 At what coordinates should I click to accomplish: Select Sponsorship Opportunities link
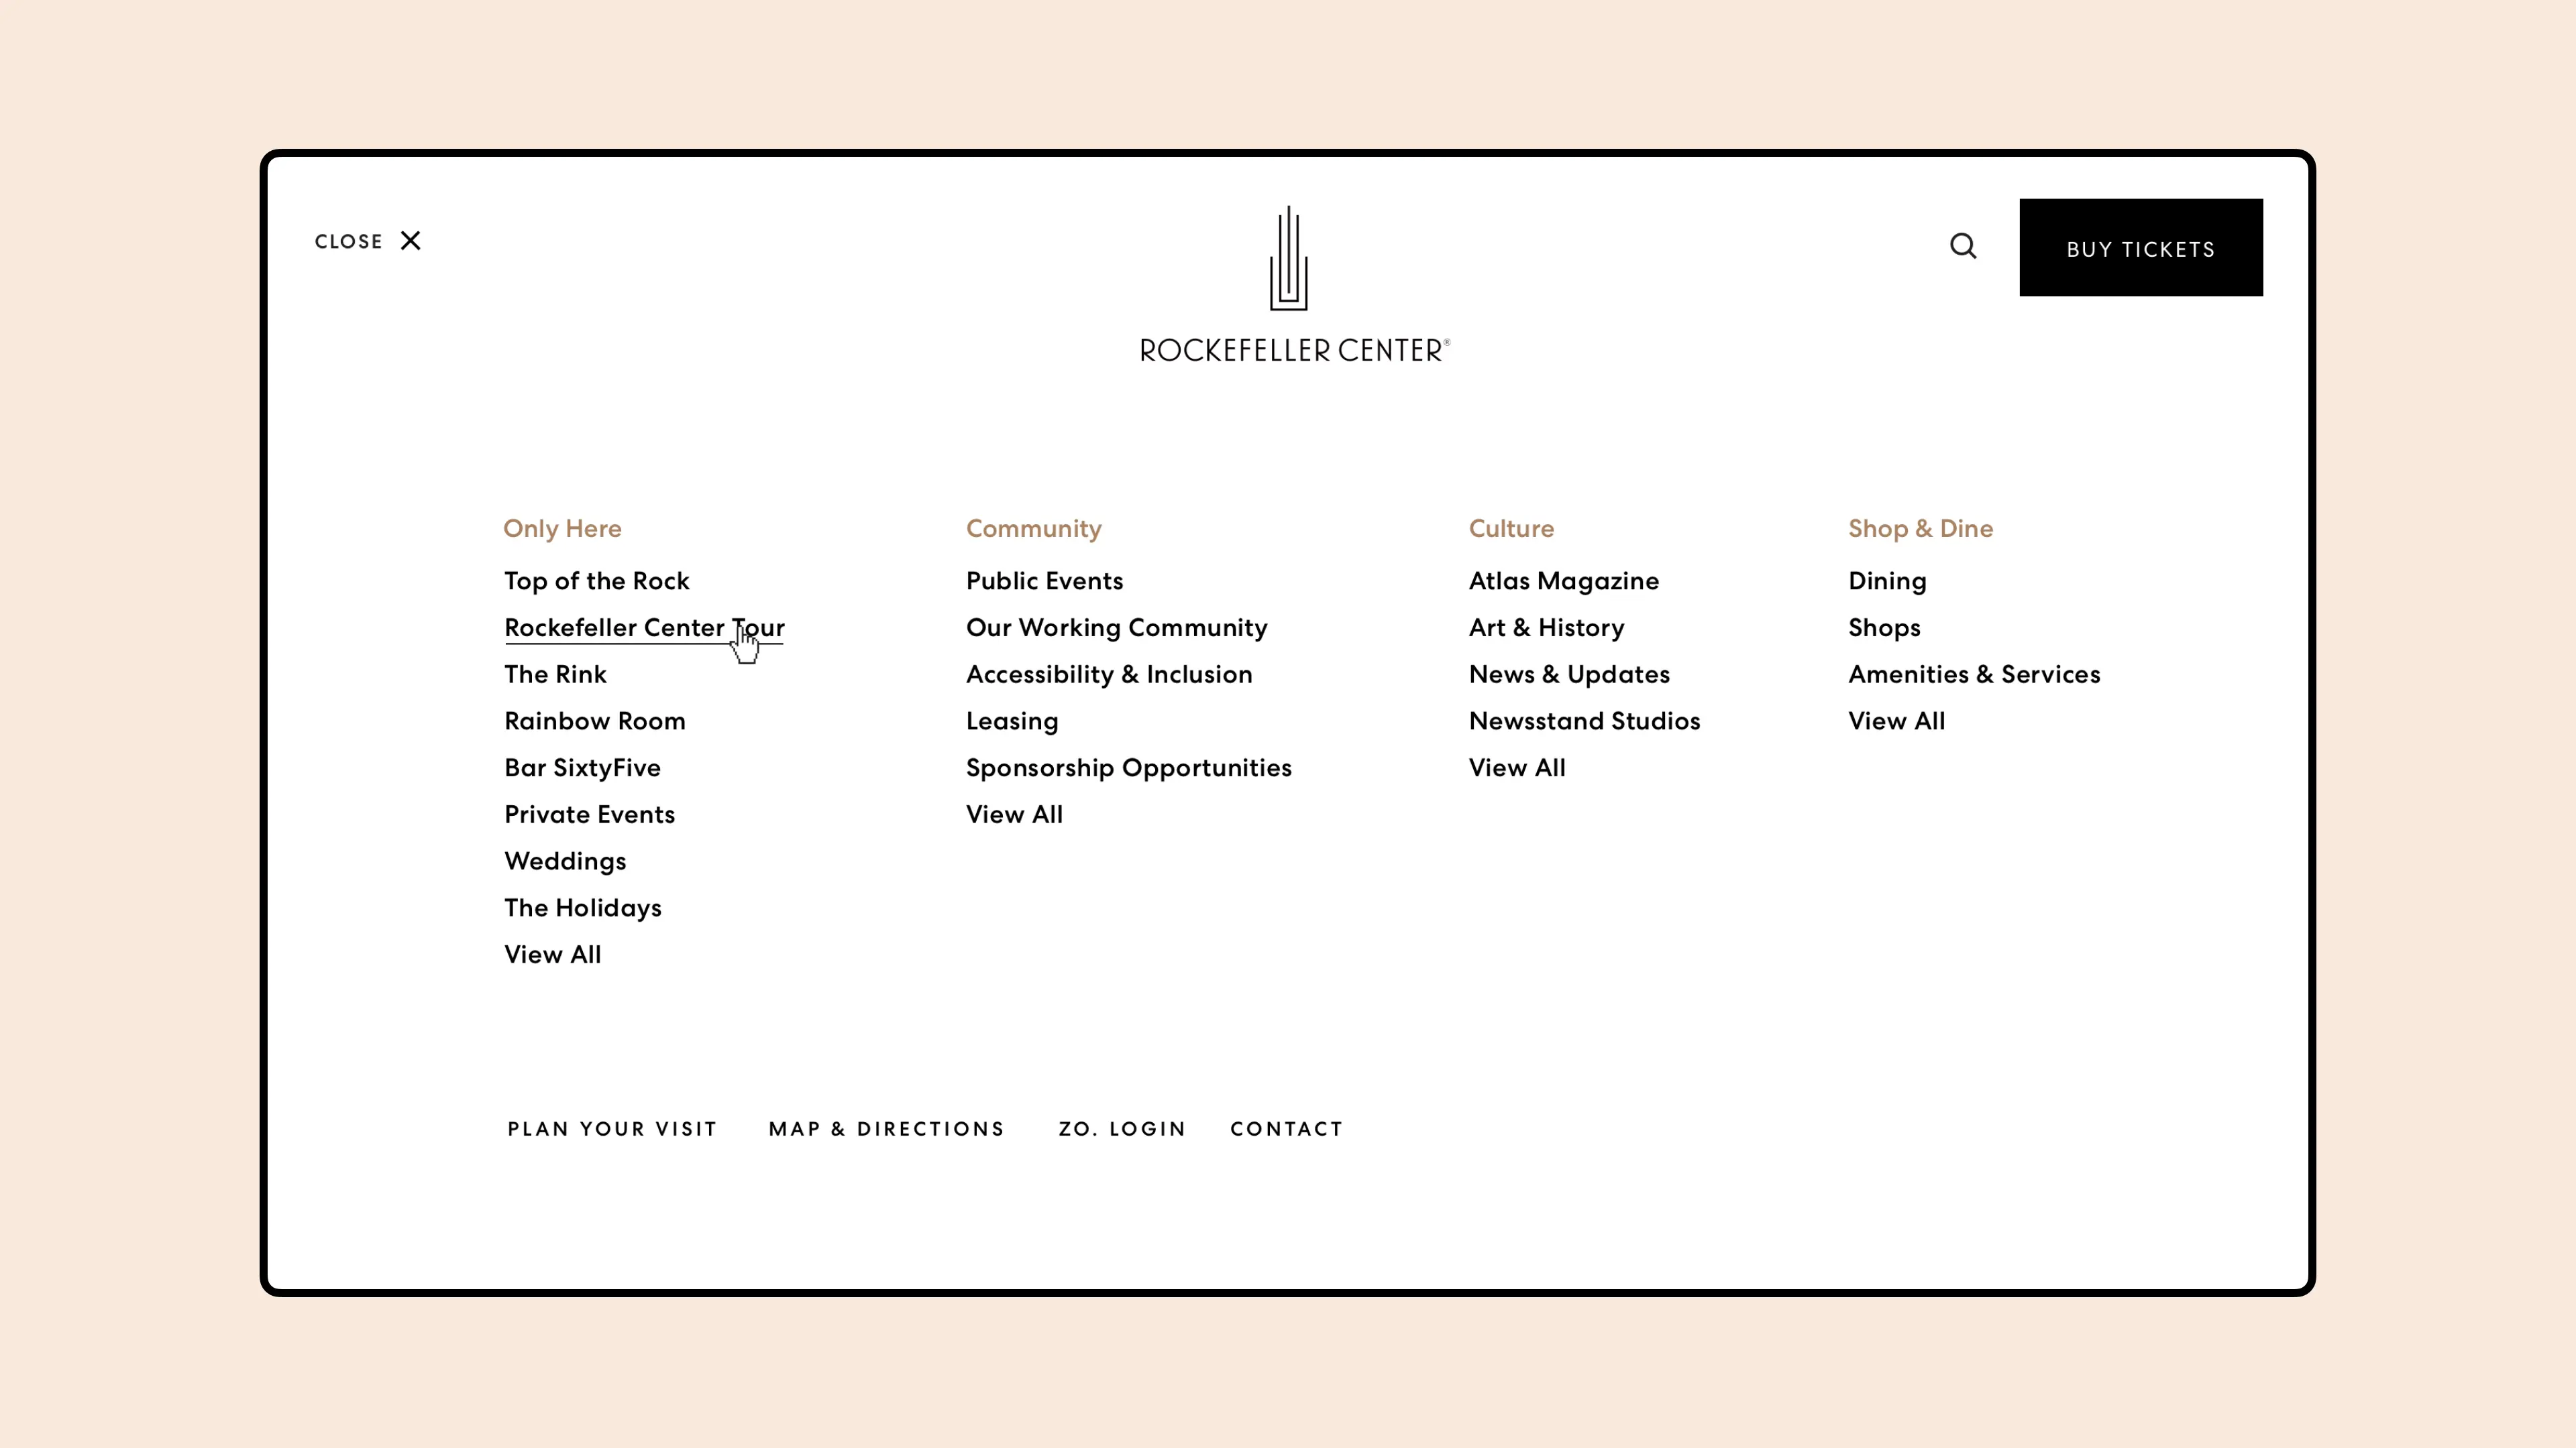1128,768
